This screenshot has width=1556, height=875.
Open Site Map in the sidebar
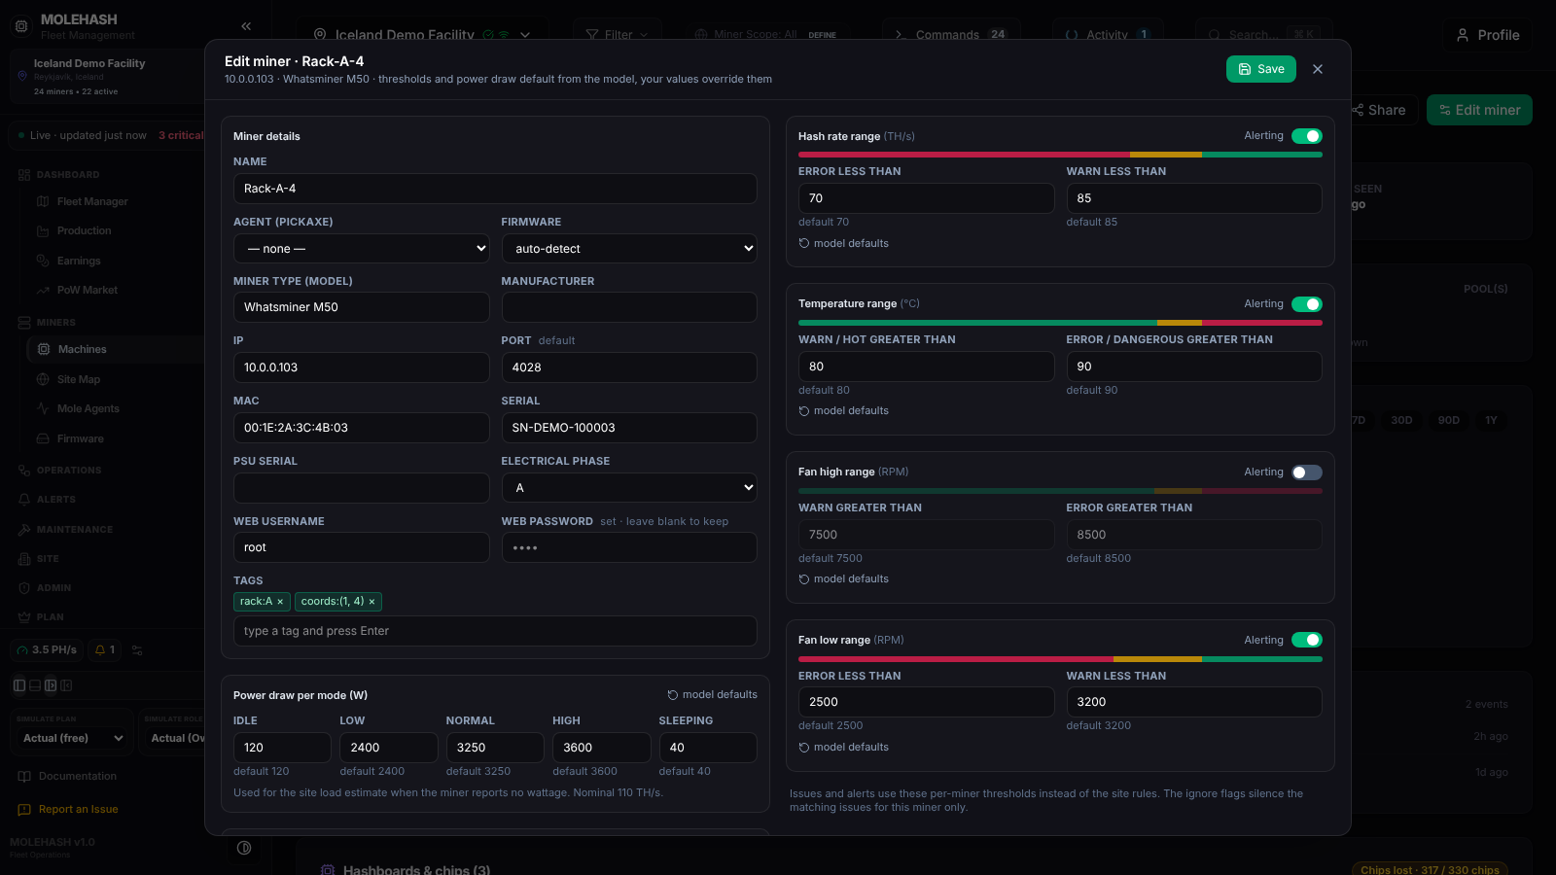coord(78,379)
